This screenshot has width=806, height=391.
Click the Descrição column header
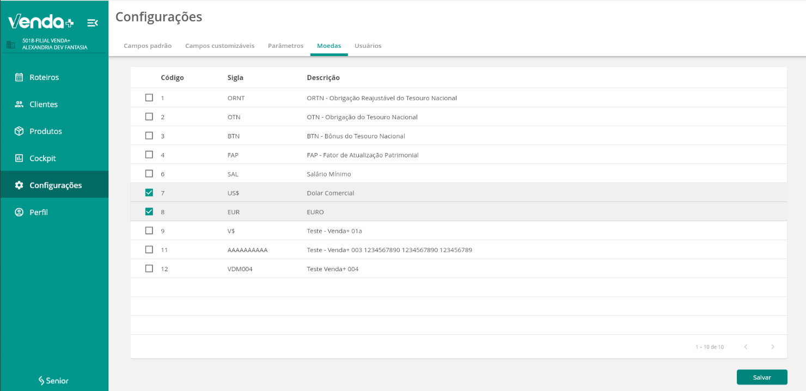click(323, 78)
